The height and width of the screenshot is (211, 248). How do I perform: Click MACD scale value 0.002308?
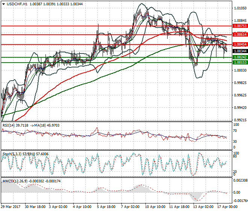(240, 180)
